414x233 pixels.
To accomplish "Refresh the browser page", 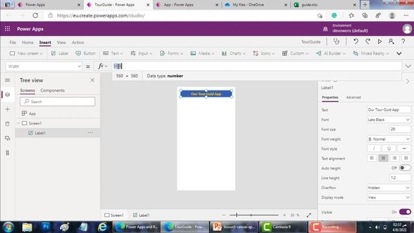I will 35,16.
